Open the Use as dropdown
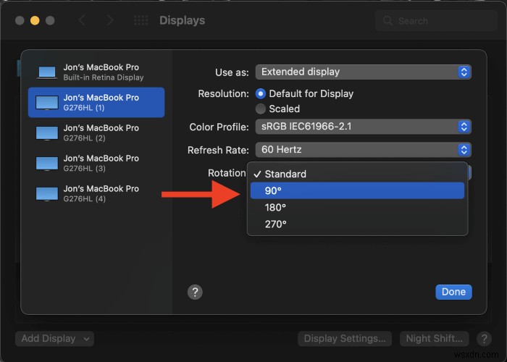The image size is (507, 362). [364, 72]
